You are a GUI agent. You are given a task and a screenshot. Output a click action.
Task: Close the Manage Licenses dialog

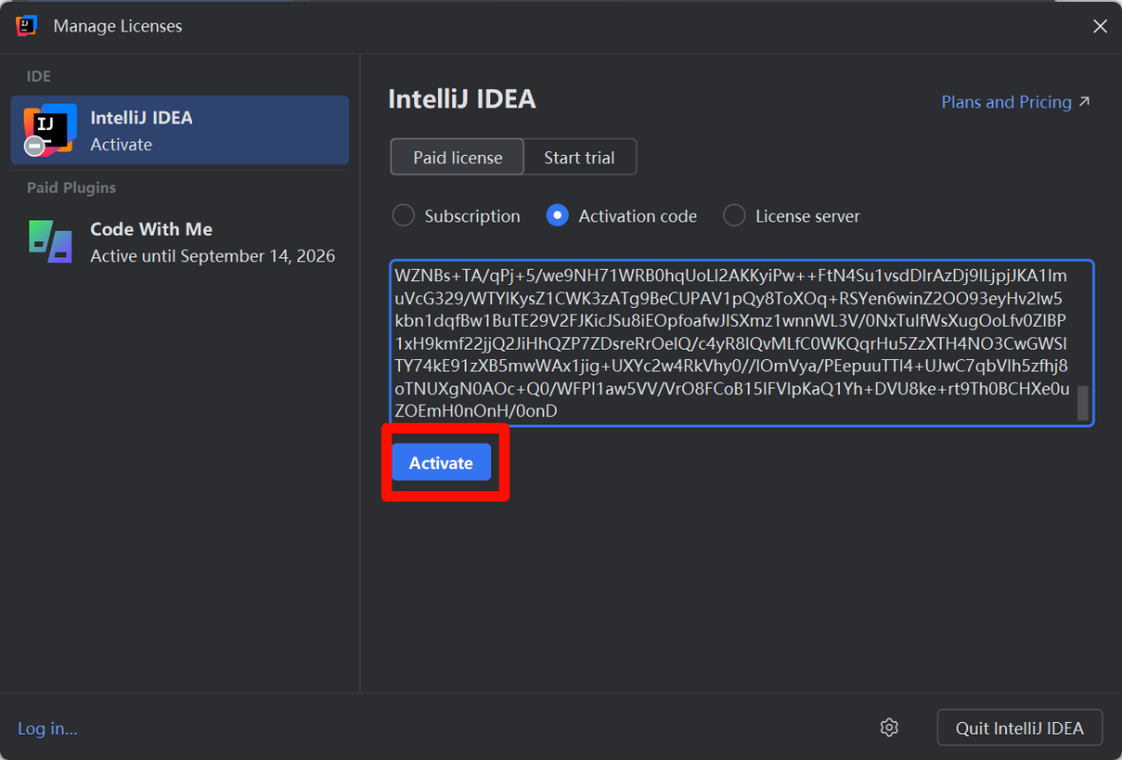[1100, 27]
